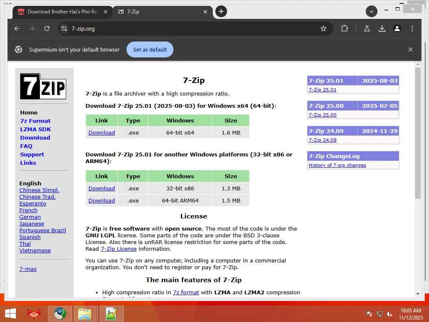Screen dimensions: 429x322
Task: Open the clock showing 10:03 AM
Action: point(411,314)
